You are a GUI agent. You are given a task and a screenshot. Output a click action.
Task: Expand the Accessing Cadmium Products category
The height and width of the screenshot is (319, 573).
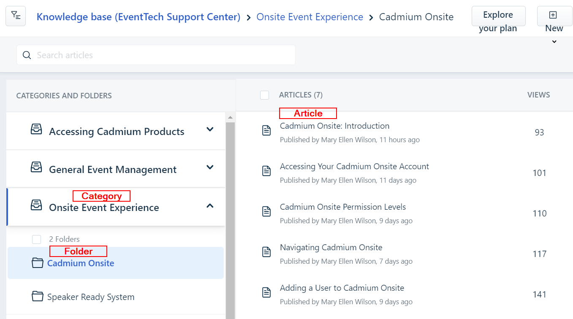[210, 129]
